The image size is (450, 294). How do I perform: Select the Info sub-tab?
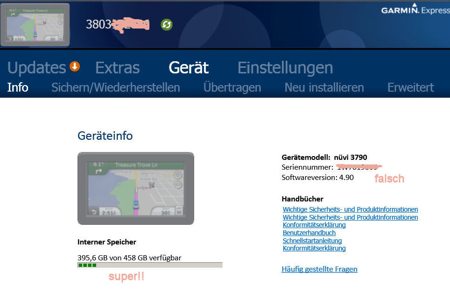(18, 87)
